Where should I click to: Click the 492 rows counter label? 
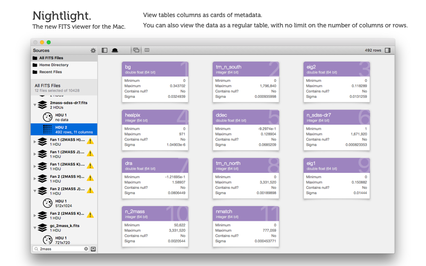(x=373, y=50)
